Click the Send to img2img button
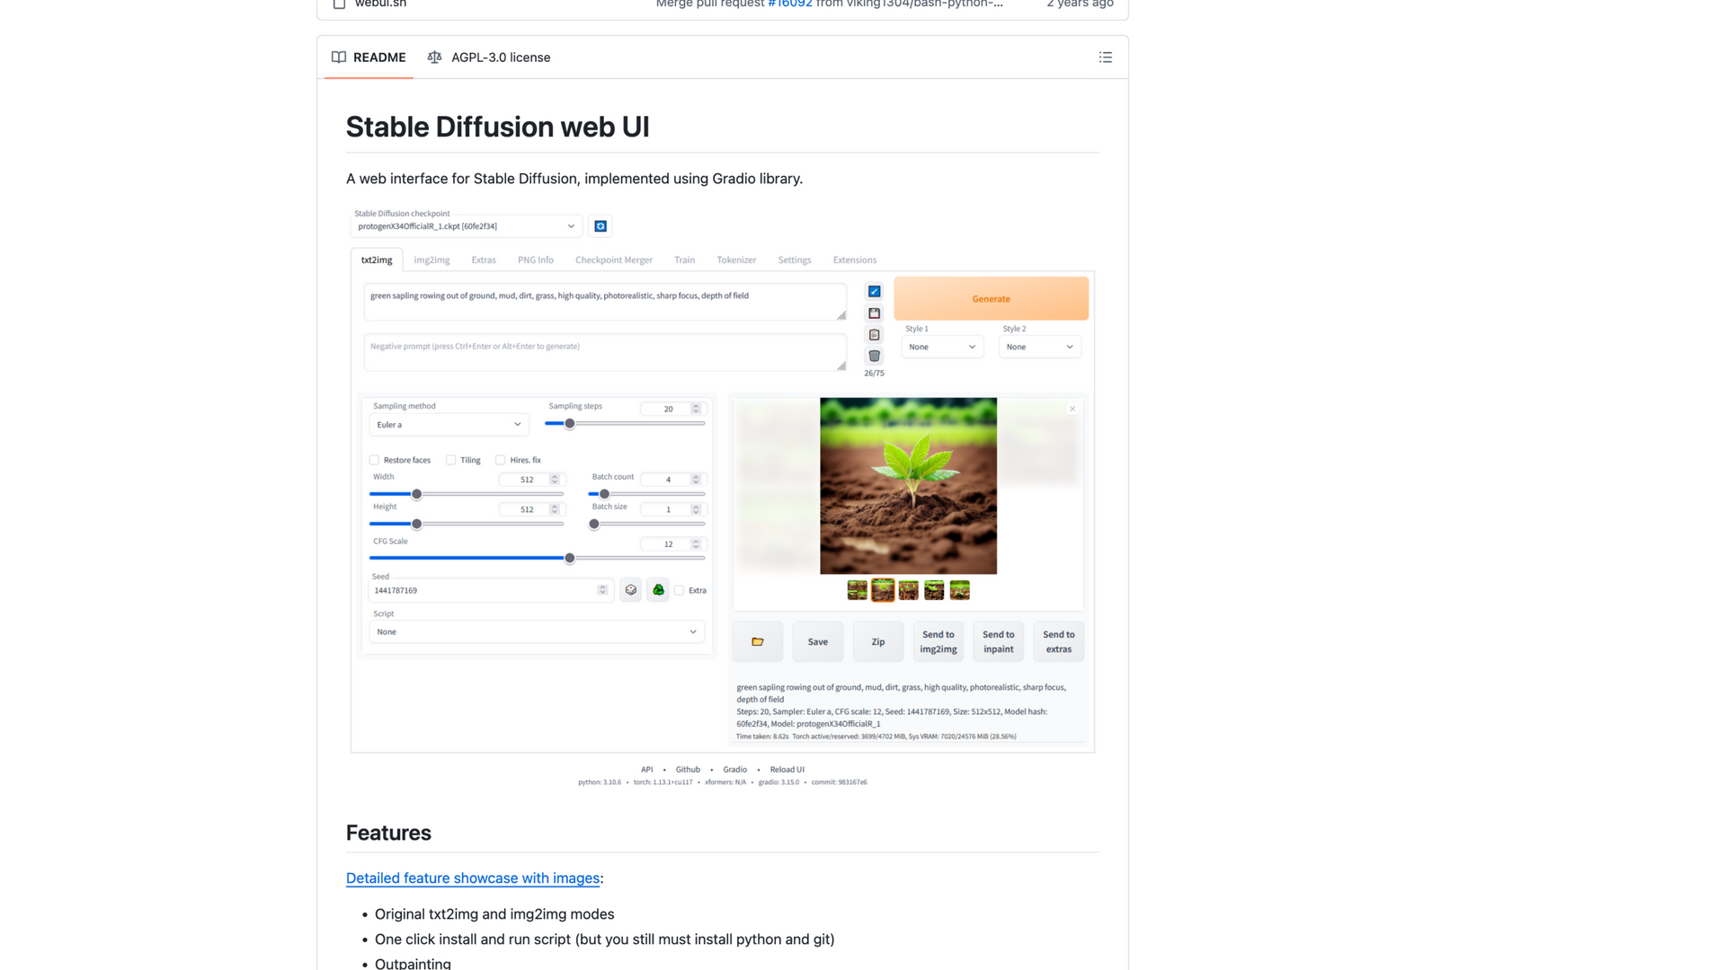The image size is (1726, 970). coord(938,641)
